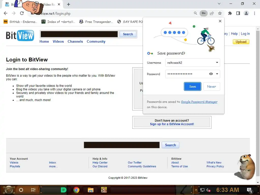The width and height of the screenshot is (260, 195).
Task: Open Chrome from the taskbar
Action: 76,190
